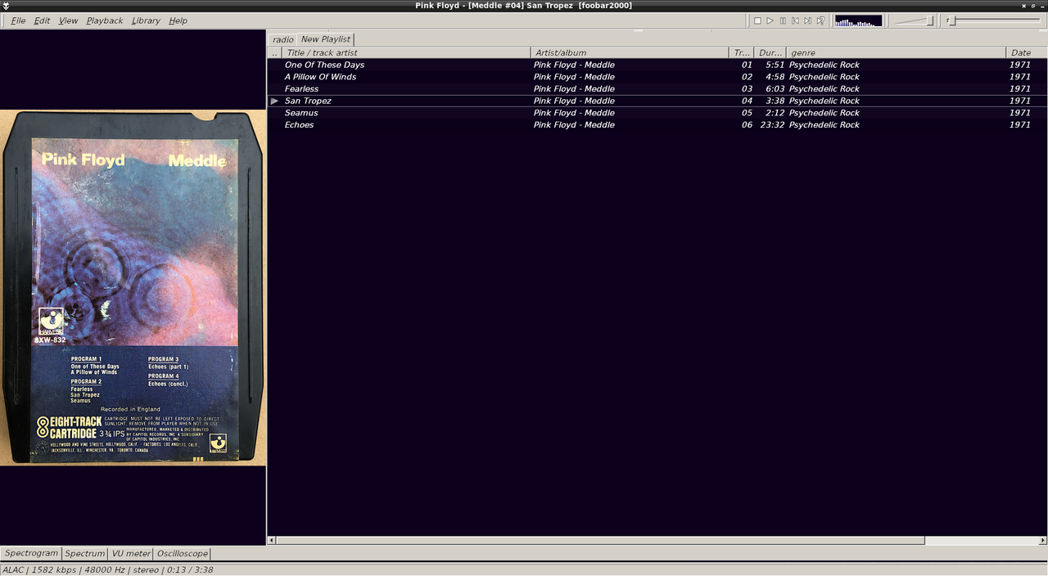
Task: Select the New Playlist tab
Action: click(x=325, y=39)
